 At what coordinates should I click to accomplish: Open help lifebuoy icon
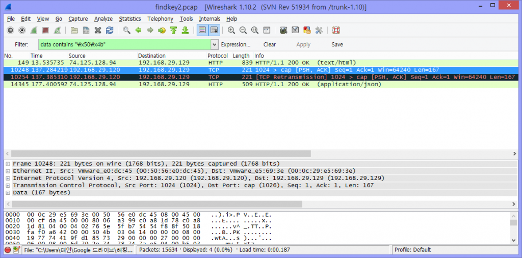pos(336,30)
